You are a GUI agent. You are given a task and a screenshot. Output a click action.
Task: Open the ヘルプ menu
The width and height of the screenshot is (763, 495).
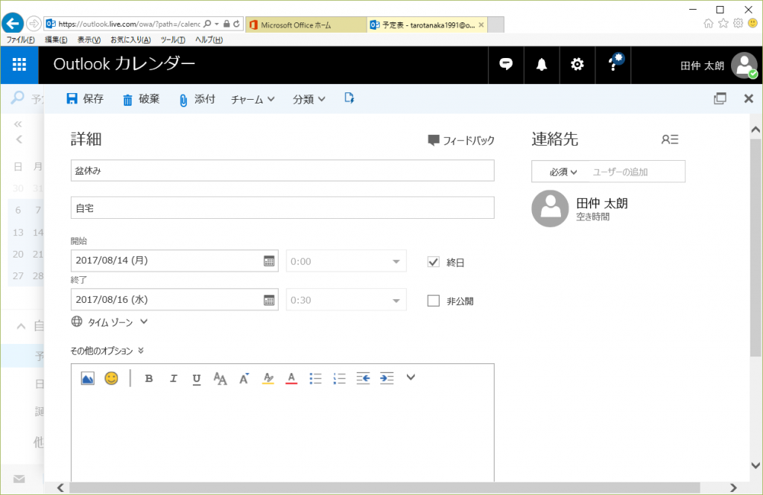[x=209, y=40]
